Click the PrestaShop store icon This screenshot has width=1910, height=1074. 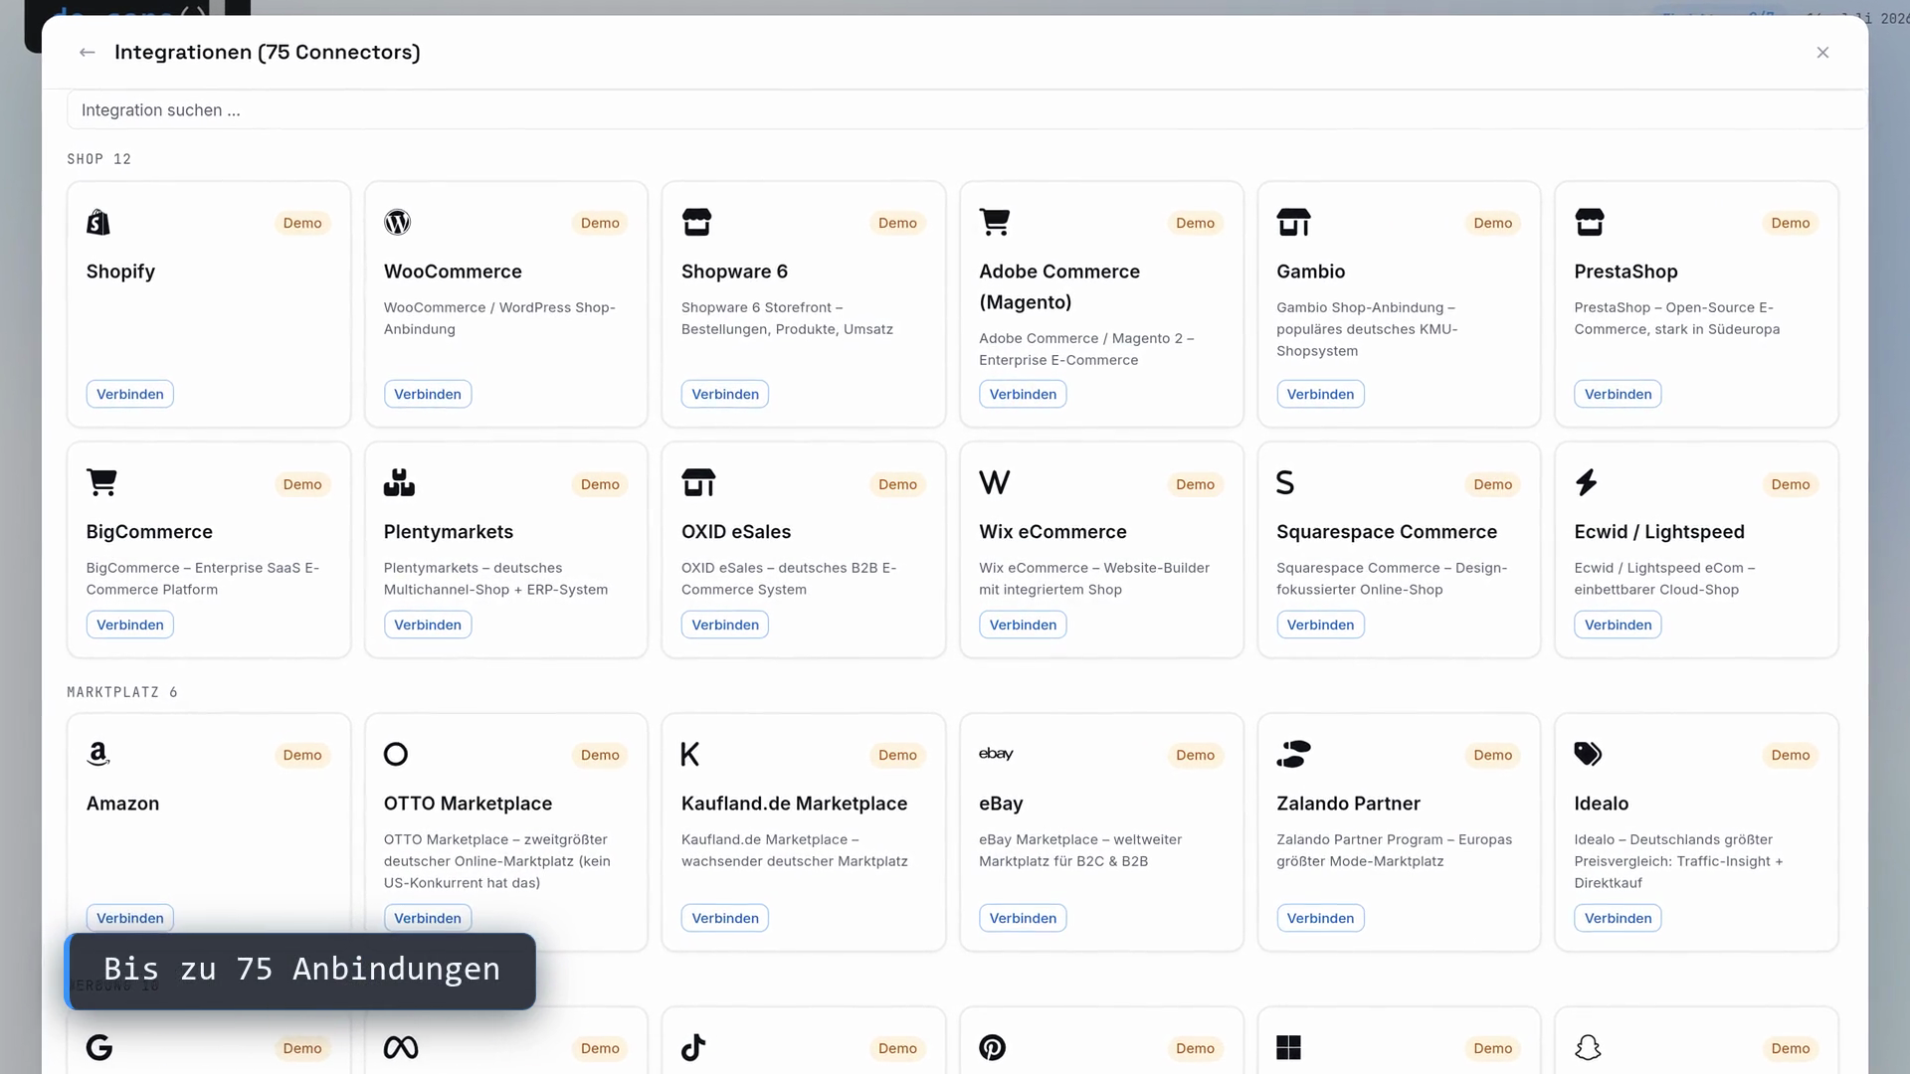pyautogui.click(x=1590, y=222)
